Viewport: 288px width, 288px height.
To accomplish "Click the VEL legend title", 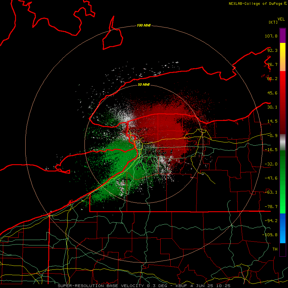I will pos(281,19).
